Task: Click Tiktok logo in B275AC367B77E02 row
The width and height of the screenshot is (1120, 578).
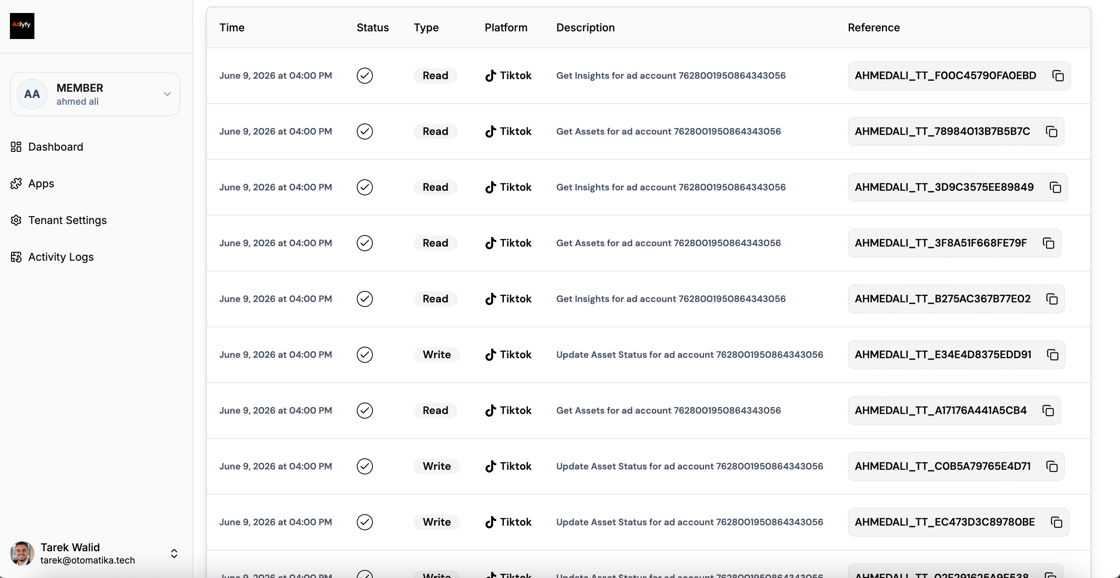Action: 490,299
